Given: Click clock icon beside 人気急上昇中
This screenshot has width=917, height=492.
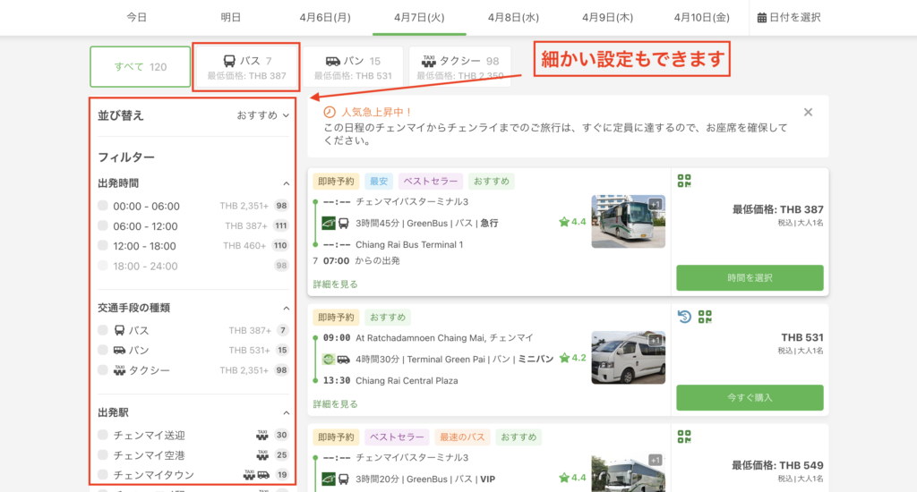Looking at the screenshot, I should click(x=330, y=112).
